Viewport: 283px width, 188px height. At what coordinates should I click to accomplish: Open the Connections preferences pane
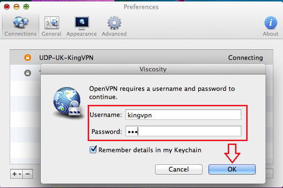tap(20, 26)
